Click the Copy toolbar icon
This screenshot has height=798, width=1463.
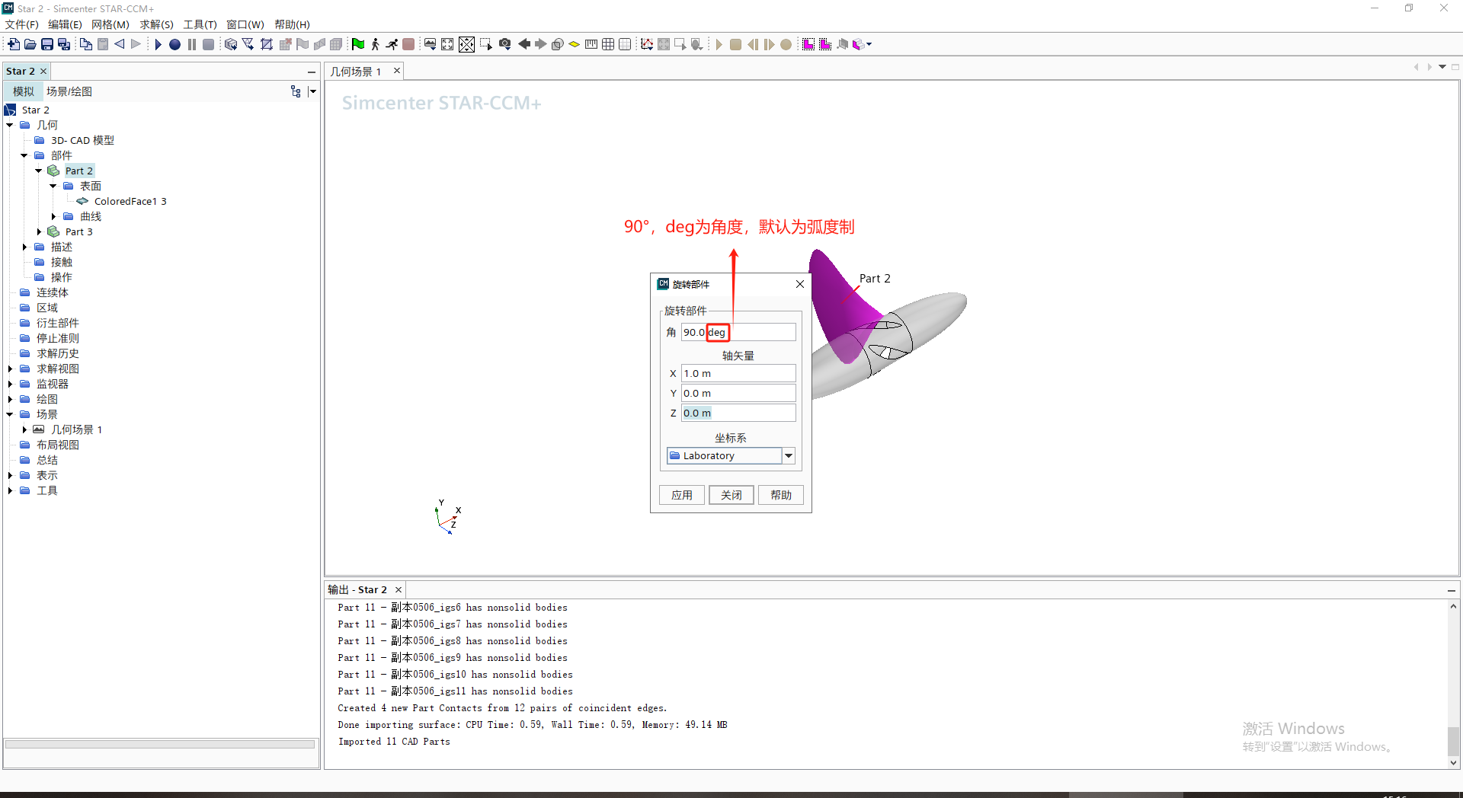(x=86, y=44)
